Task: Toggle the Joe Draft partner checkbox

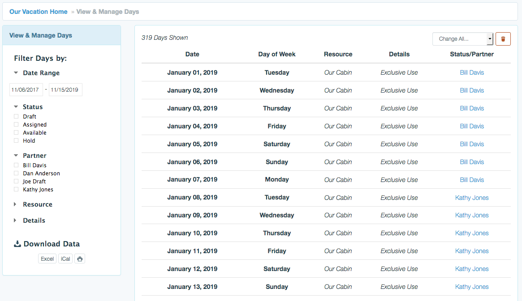Action: tap(16, 181)
